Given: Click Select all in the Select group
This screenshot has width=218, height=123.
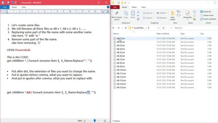Looking at the screenshot, I should (205, 12).
